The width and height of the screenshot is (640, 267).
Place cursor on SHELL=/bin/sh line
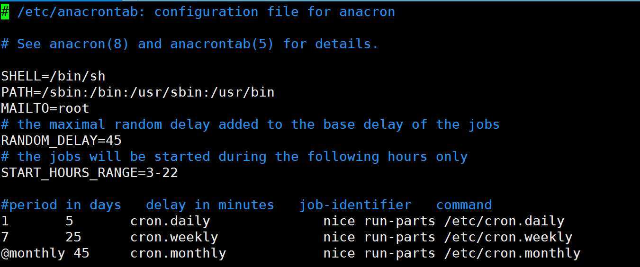coord(53,76)
